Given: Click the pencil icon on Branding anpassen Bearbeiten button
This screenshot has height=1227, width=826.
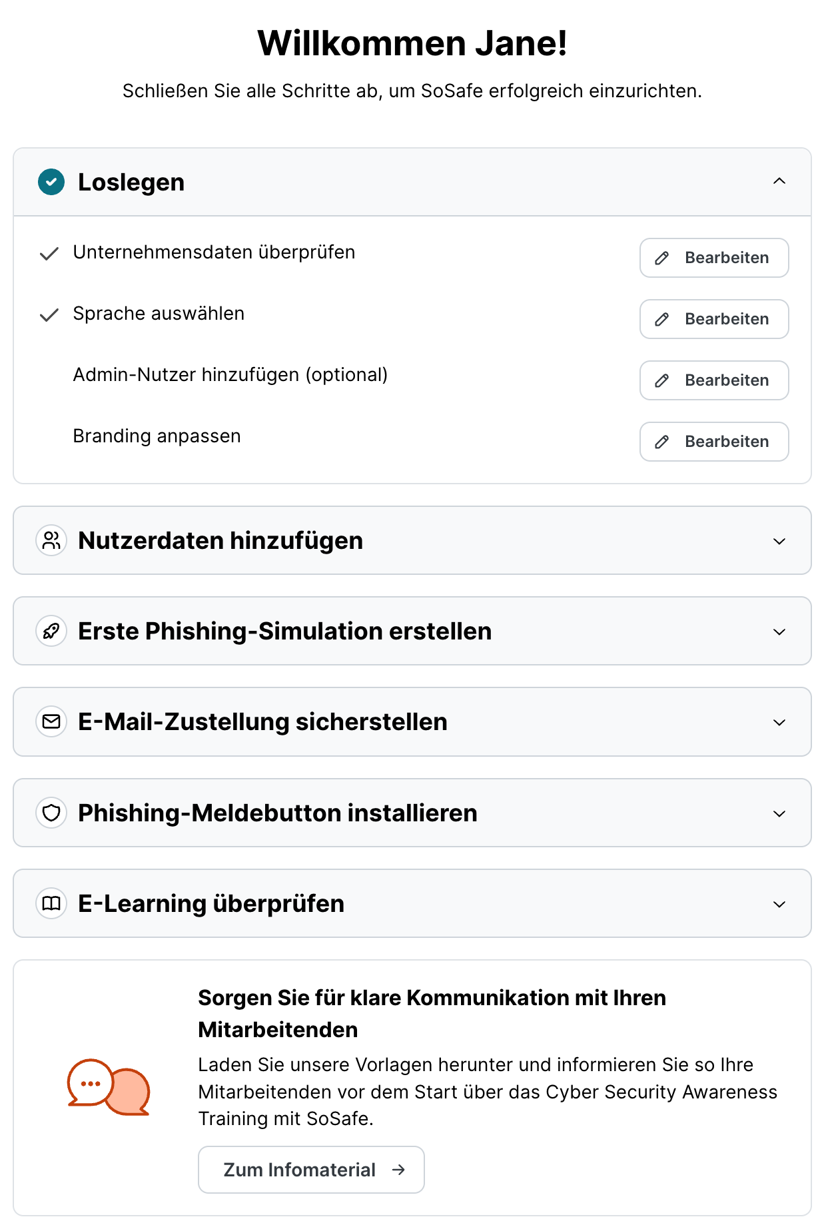Looking at the screenshot, I should [x=661, y=442].
